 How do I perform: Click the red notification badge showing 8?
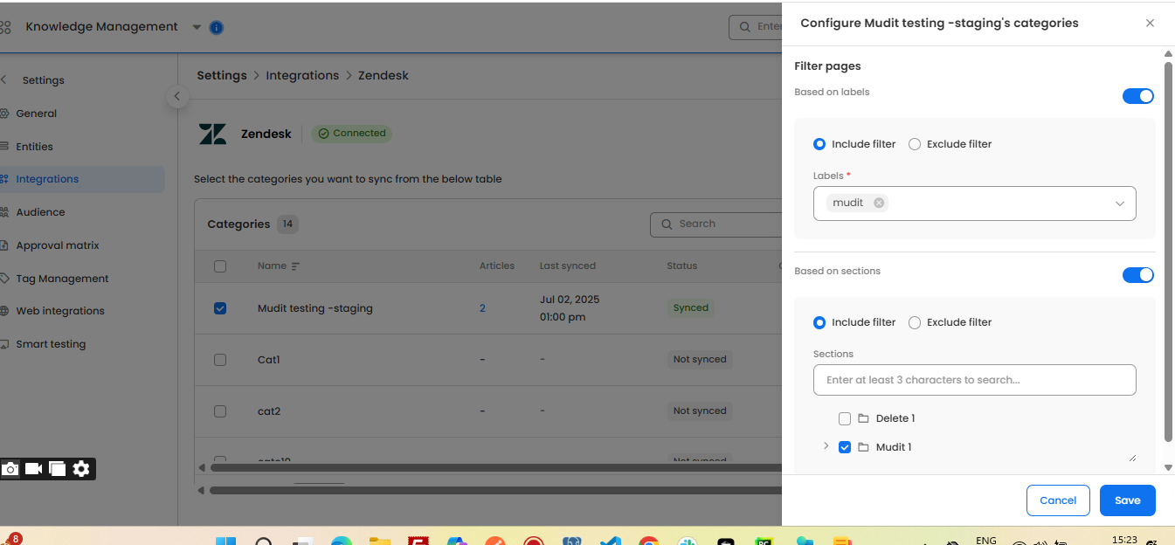(x=15, y=539)
